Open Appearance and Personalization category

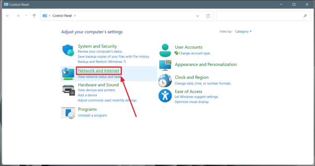pyautogui.click(x=206, y=64)
